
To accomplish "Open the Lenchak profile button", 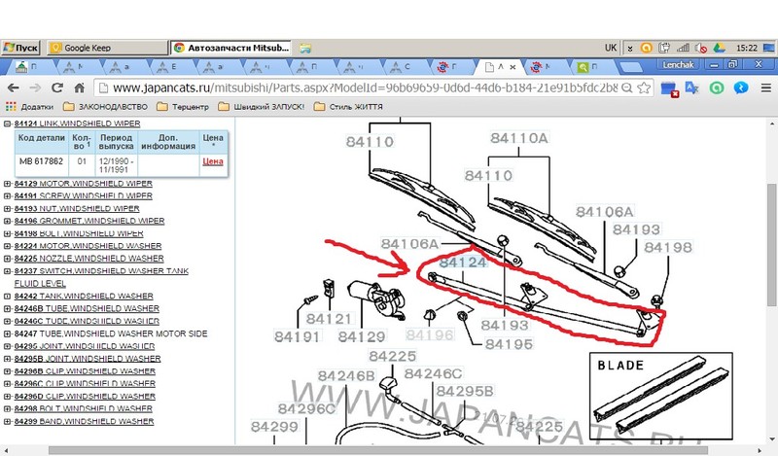I will pyautogui.click(x=678, y=65).
